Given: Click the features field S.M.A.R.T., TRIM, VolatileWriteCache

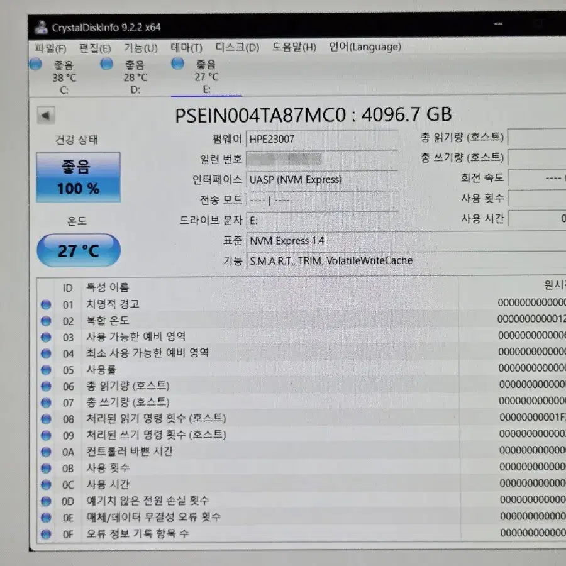Looking at the screenshot, I should [406, 260].
